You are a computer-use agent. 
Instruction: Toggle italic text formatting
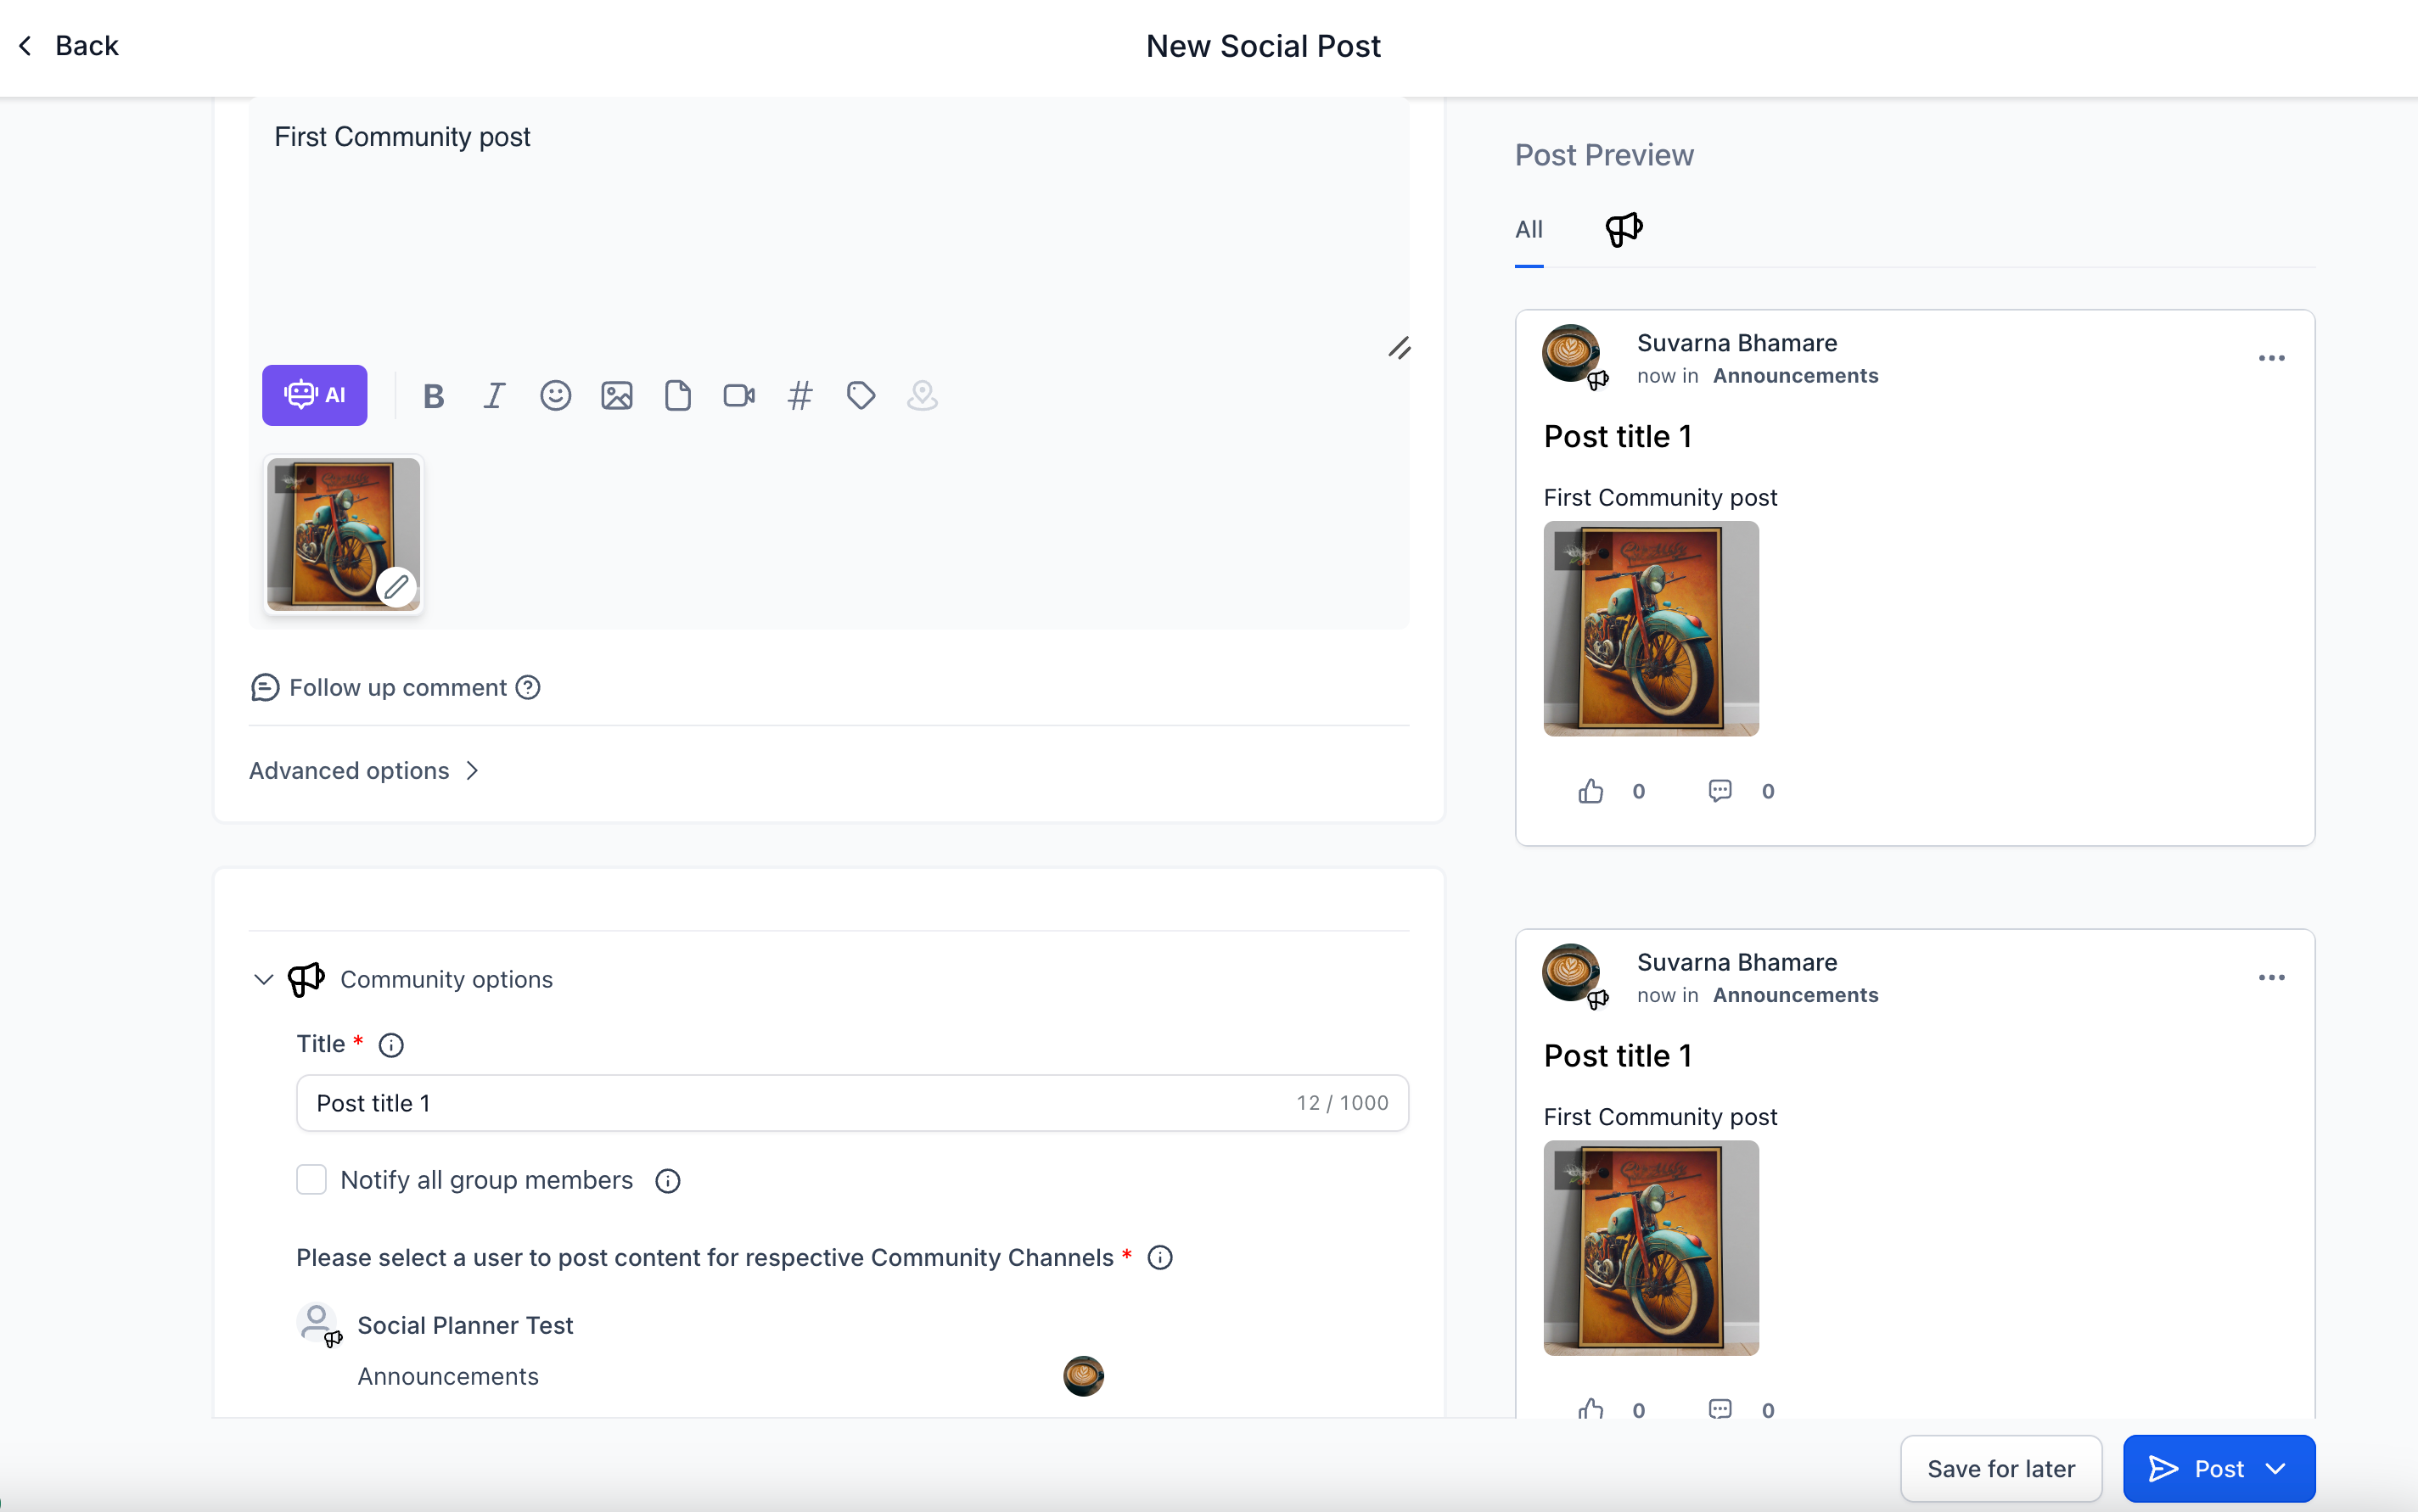(494, 396)
